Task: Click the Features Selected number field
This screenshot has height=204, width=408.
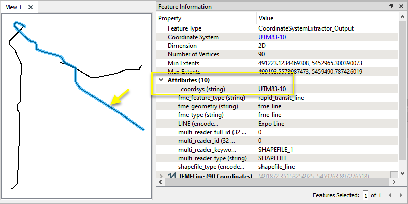Action: point(365,195)
